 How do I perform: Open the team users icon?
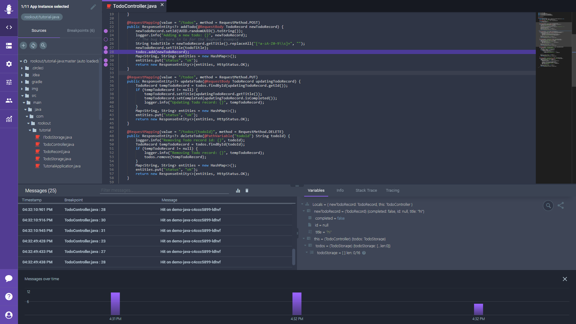coord(9,100)
